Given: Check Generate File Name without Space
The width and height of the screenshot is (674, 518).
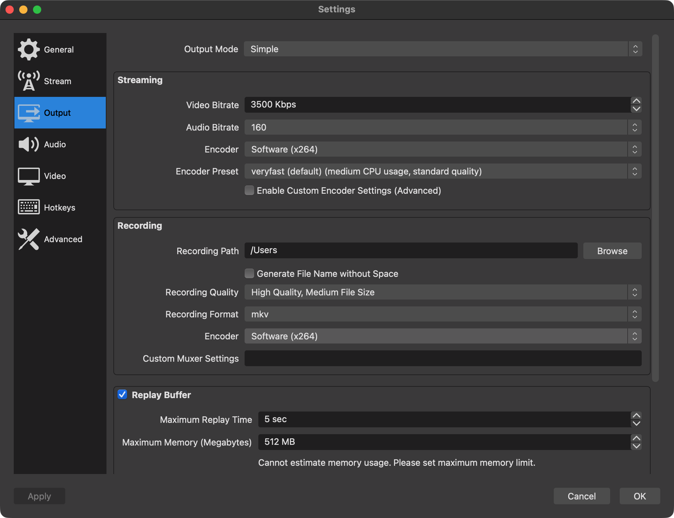Looking at the screenshot, I should (249, 273).
